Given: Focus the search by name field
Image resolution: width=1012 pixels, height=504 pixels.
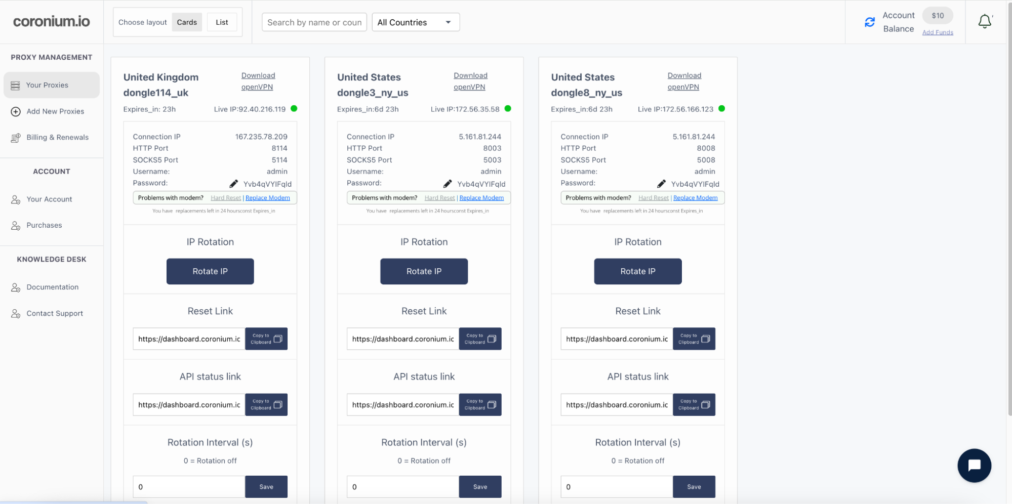Looking at the screenshot, I should 314,22.
